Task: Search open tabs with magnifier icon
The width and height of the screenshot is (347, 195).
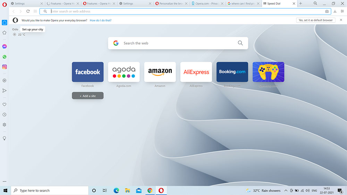Action: tap(315, 3)
